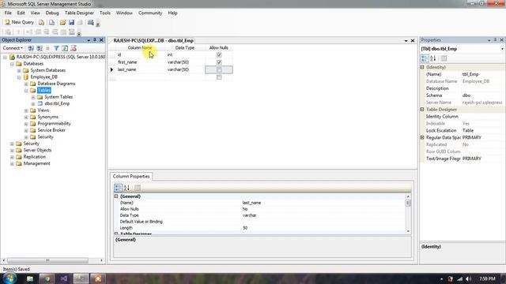Click the last_name data type cell varchar(50)
This screenshot has width=506, height=284.
click(x=185, y=69)
